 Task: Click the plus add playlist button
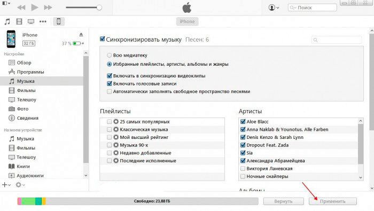[6, 184]
